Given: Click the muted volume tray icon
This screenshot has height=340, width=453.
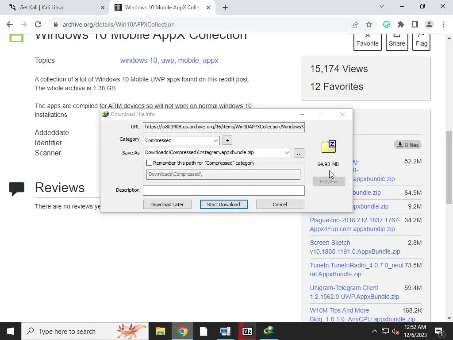Looking at the screenshot, I should (396, 331).
